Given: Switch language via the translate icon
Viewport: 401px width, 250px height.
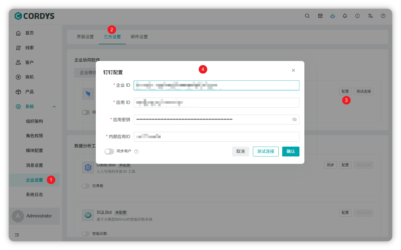Looking at the screenshot, I should (x=370, y=16).
